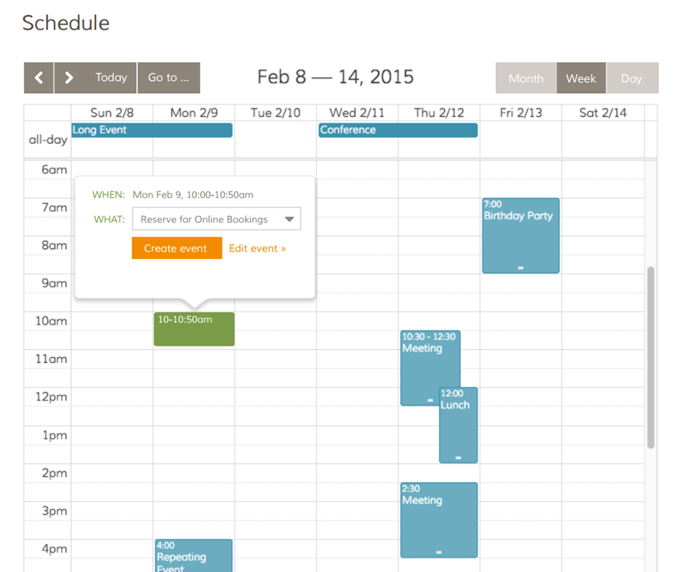677x572 pixels.
Task: Follow the 'Edit event »' link
Action: pyautogui.click(x=258, y=248)
